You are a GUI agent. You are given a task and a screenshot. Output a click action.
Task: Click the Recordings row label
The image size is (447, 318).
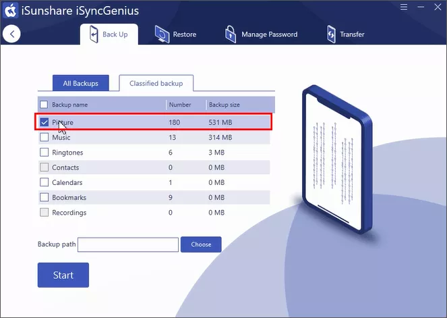click(x=69, y=213)
